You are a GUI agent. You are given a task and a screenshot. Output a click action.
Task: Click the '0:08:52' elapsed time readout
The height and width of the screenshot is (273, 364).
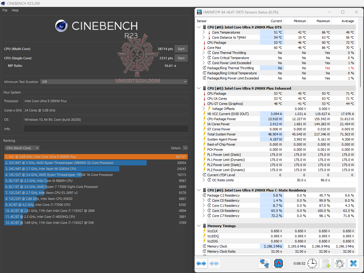[299, 264]
